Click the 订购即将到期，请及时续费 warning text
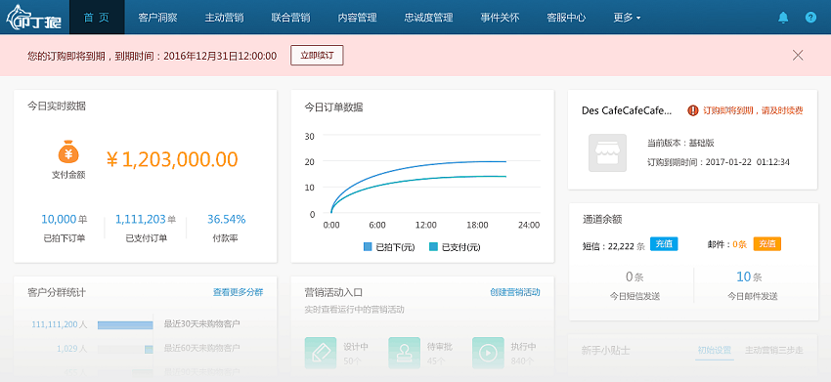 coord(753,110)
